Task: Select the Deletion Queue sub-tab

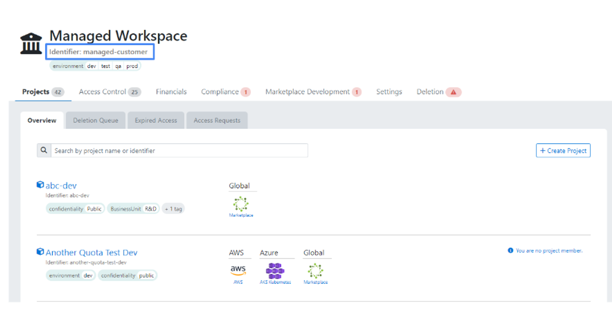Action: tap(95, 120)
